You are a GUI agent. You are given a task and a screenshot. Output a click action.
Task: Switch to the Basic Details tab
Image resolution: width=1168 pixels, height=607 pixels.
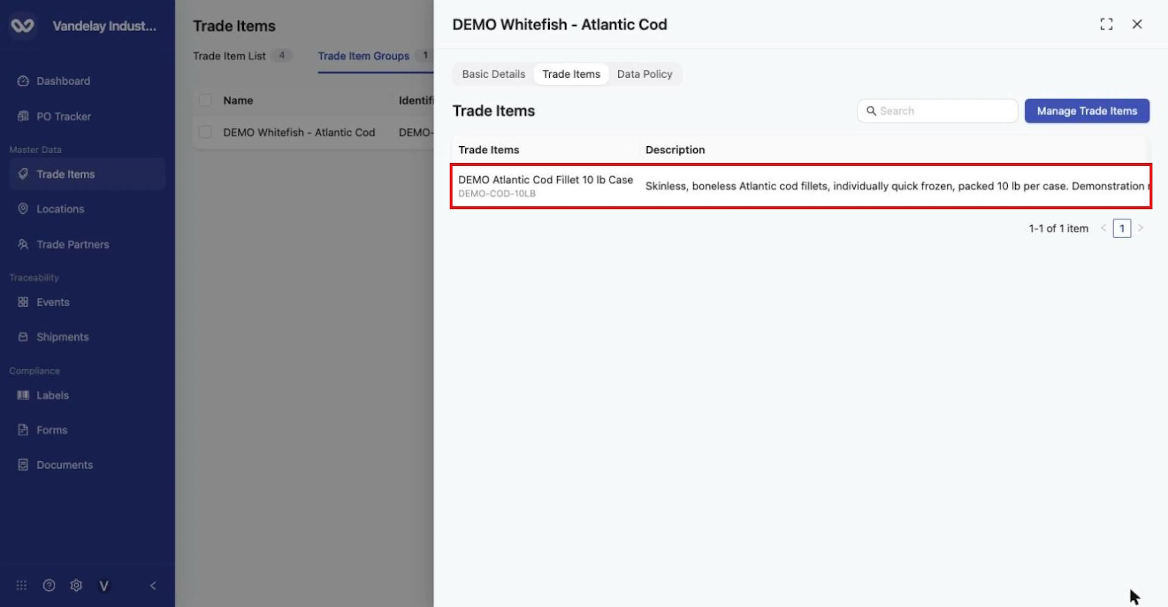493,74
